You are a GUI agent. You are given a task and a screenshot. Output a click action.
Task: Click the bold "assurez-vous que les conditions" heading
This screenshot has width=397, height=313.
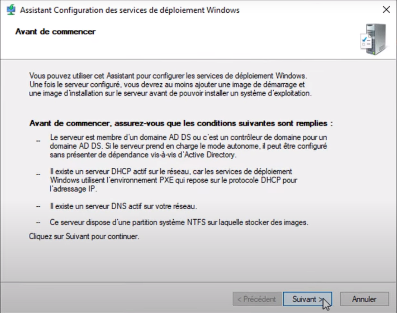point(181,123)
